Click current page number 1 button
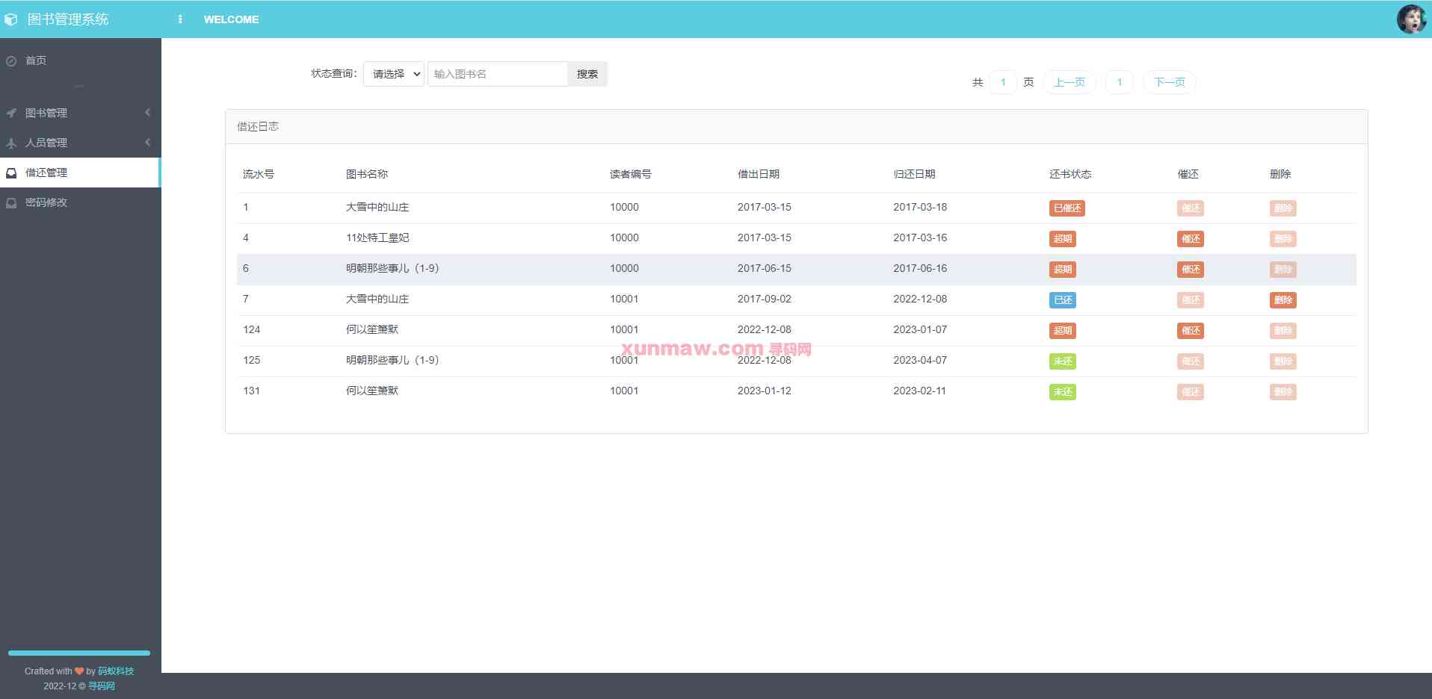 click(1120, 82)
